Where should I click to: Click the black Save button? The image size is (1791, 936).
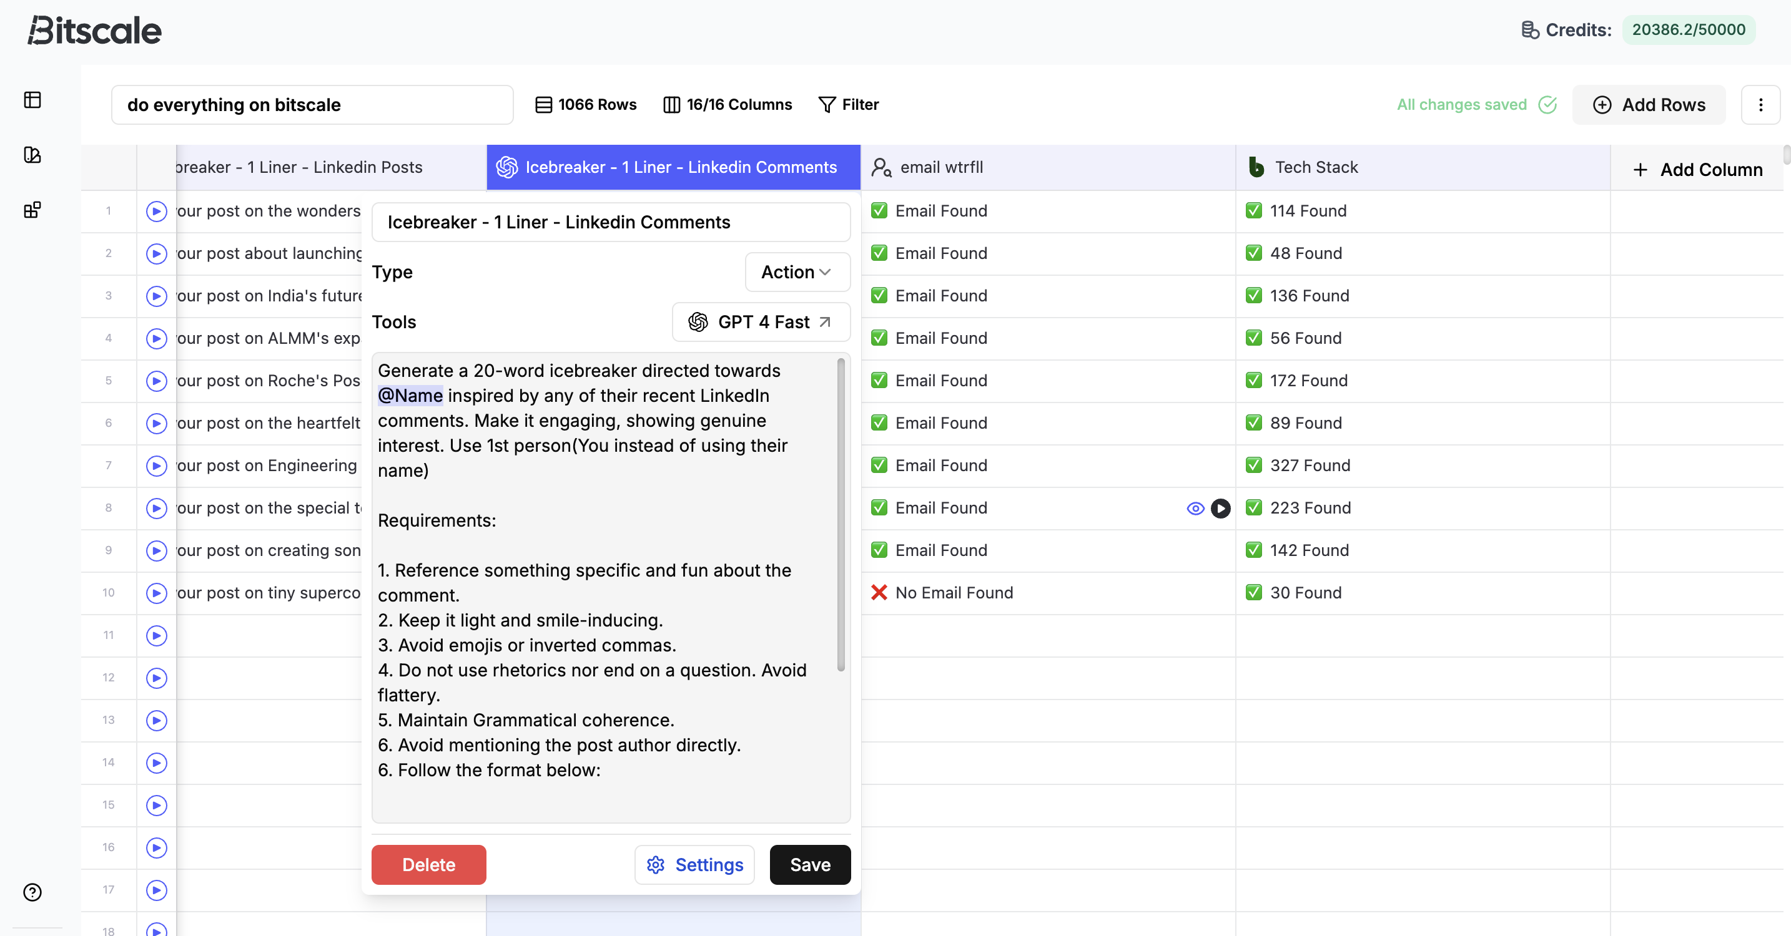[810, 865]
